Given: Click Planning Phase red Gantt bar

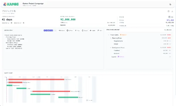Looking at the screenshot, I should point(16,83).
